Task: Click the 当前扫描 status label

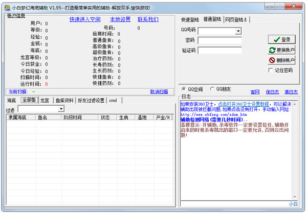Action: pos(18,91)
